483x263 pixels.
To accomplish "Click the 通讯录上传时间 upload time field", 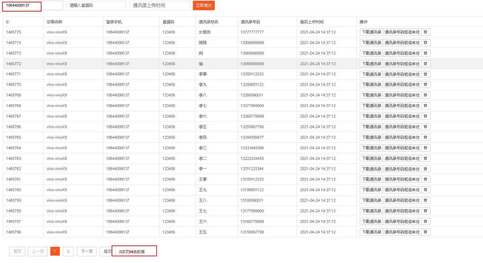I will 159,5.
